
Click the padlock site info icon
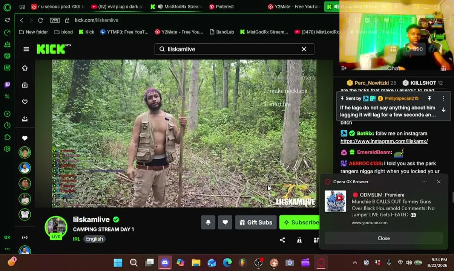pyautogui.click(x=67, y=20)
